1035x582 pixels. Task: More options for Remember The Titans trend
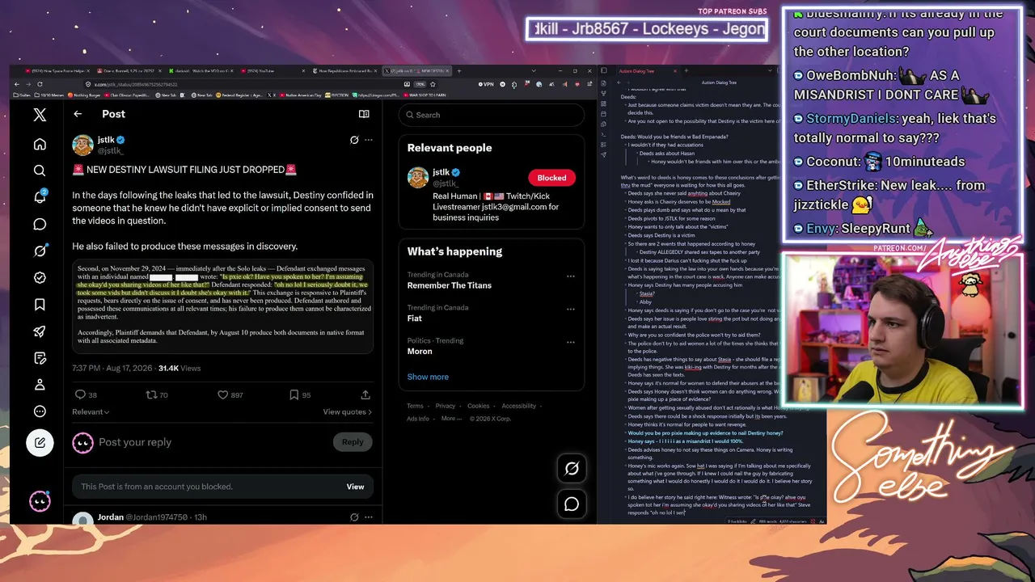[x=571, y=276]
